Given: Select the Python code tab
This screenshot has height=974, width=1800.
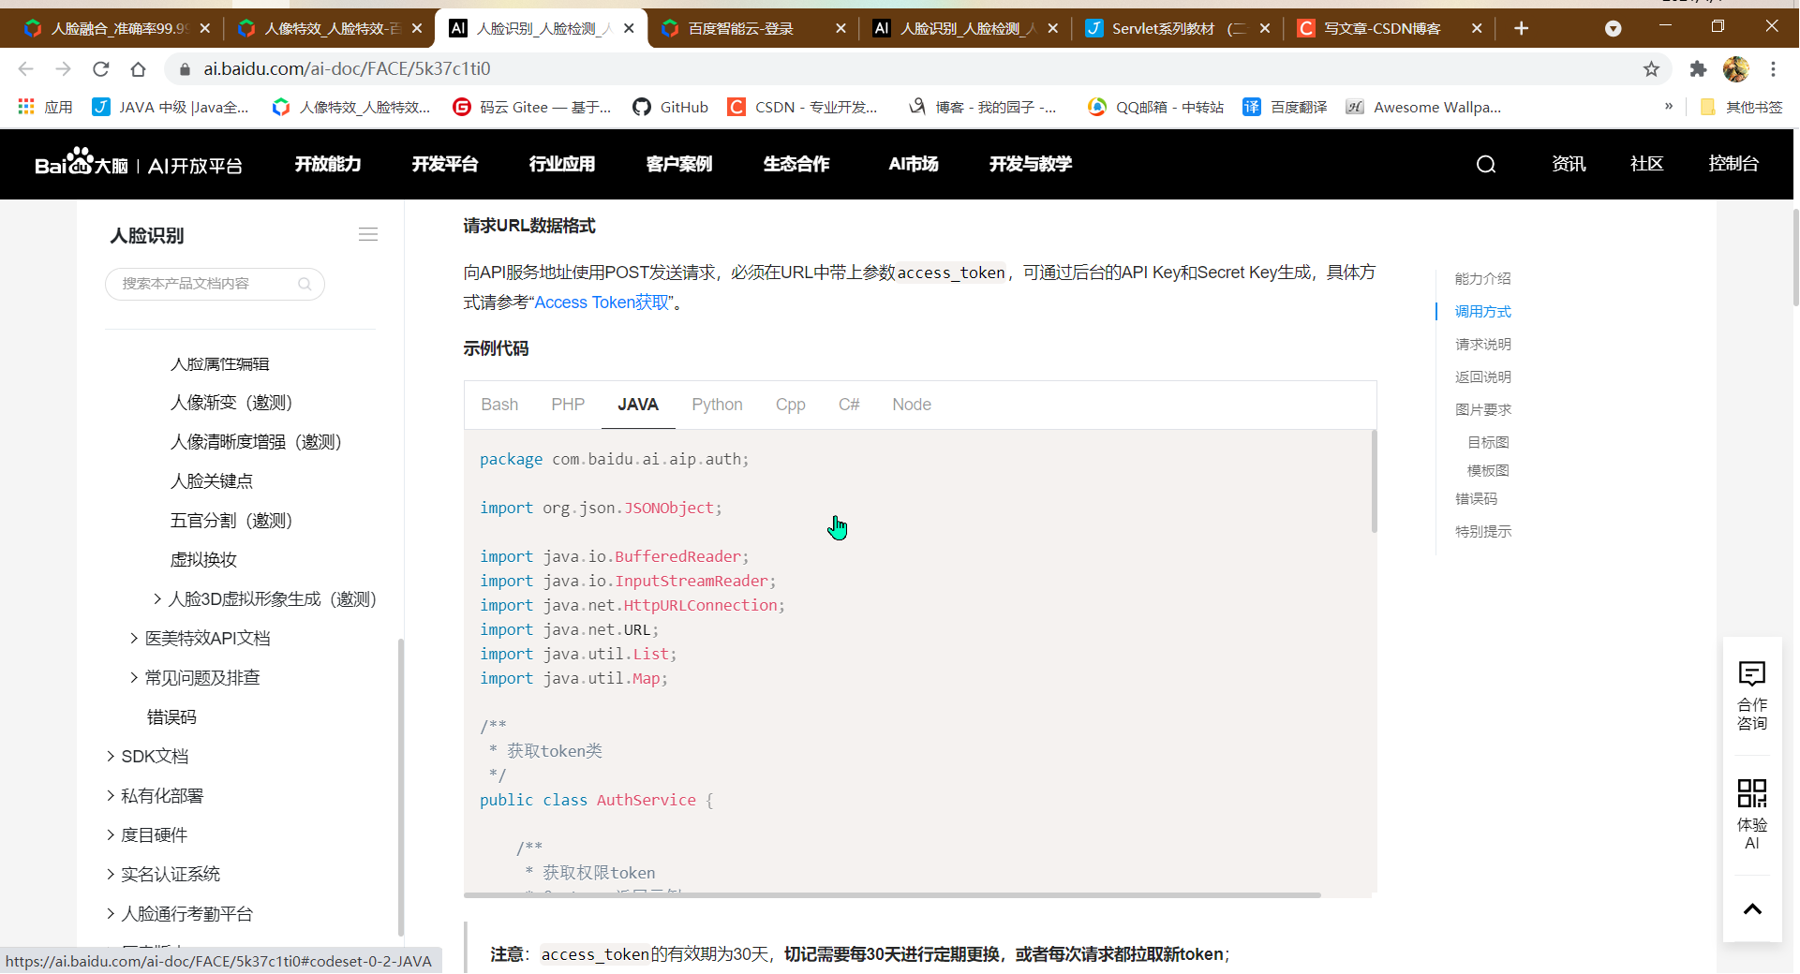Looking at the screenshot, I should (717, 405).
